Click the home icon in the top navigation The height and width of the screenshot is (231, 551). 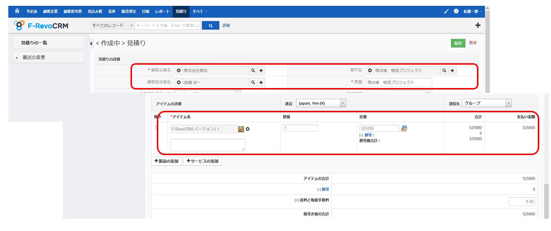click(x=17, y=11)
